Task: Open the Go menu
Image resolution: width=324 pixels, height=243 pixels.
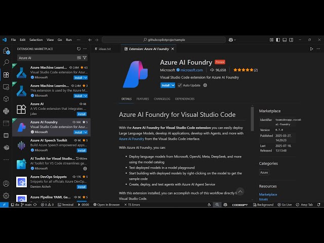Action: point(60,39)
